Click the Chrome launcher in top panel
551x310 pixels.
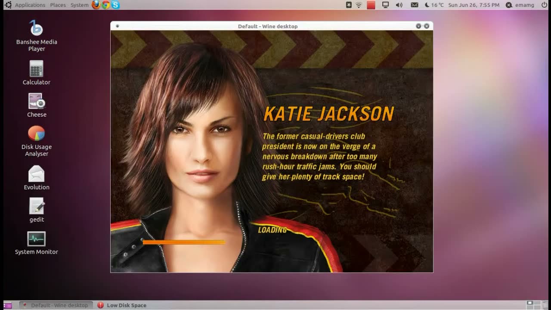tap(106, 5)
